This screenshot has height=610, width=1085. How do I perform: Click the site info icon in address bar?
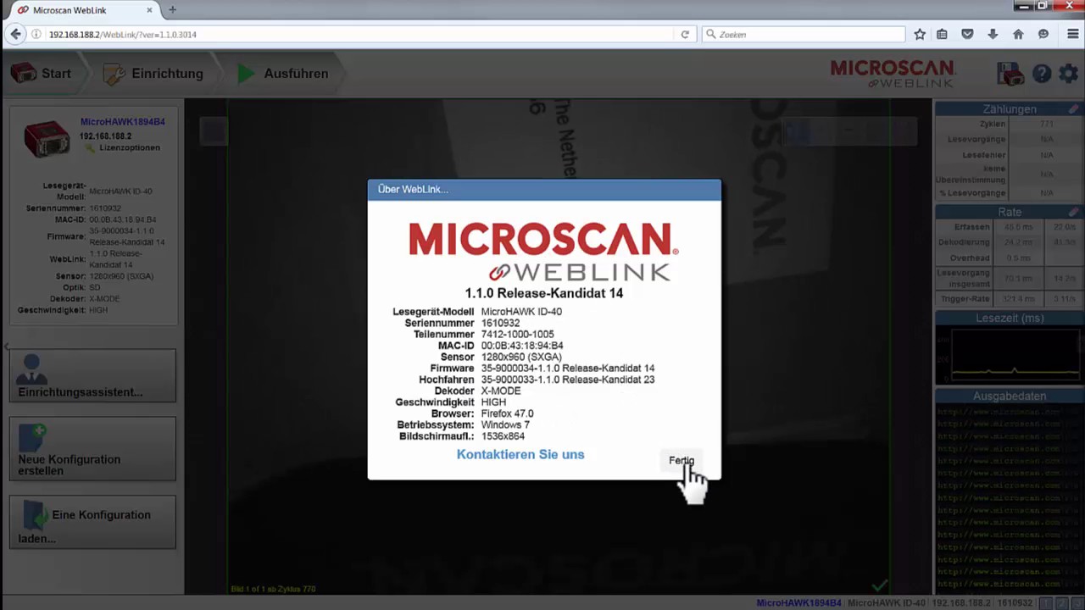click(36, 35)
